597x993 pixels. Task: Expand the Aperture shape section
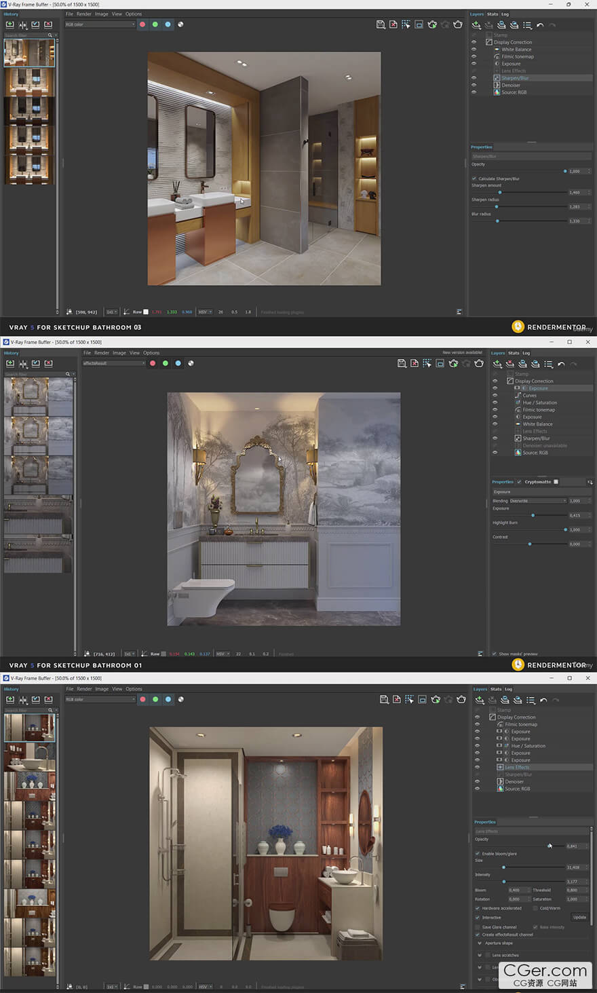click(x=480, y=943)
